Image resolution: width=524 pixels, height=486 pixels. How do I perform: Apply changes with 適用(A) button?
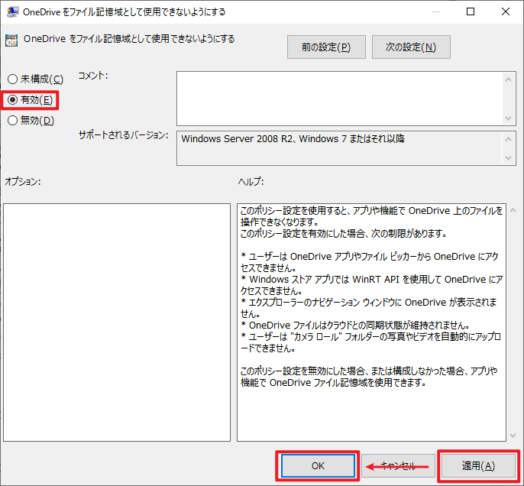pyautogui.click(x=478, y=465)
